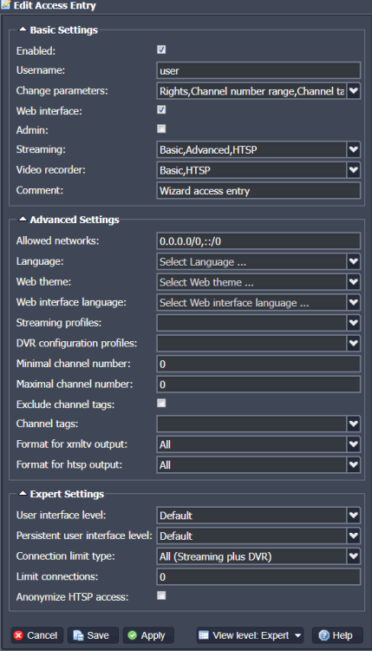Image resolution: width=372 pixels, height=651 pixels.
Task: Check the Exclude channel tags checkbox
Action: 161,403
